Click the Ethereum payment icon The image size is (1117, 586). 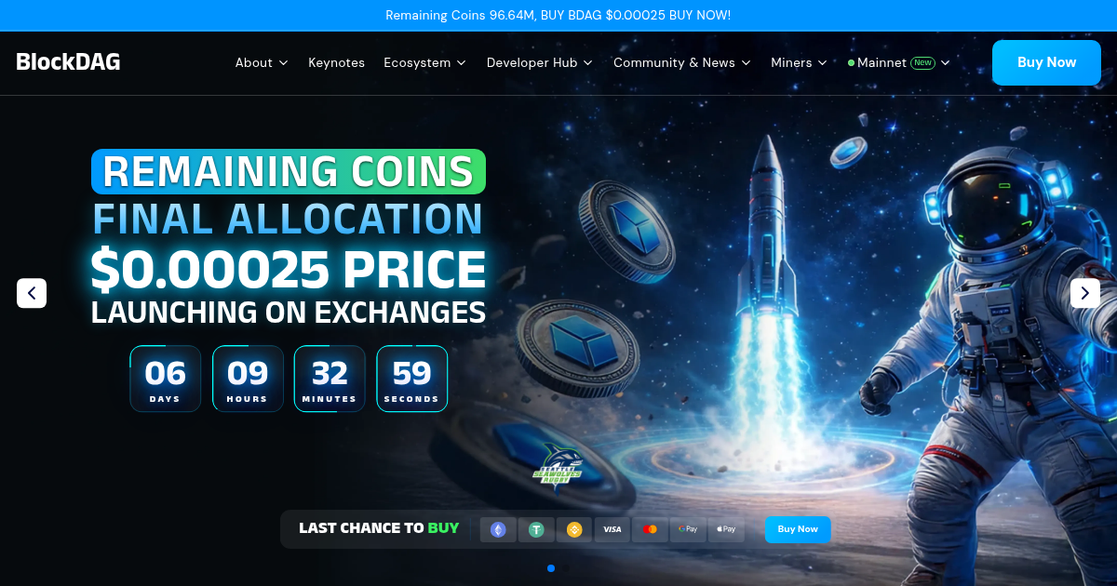click(x=498, y=529)
